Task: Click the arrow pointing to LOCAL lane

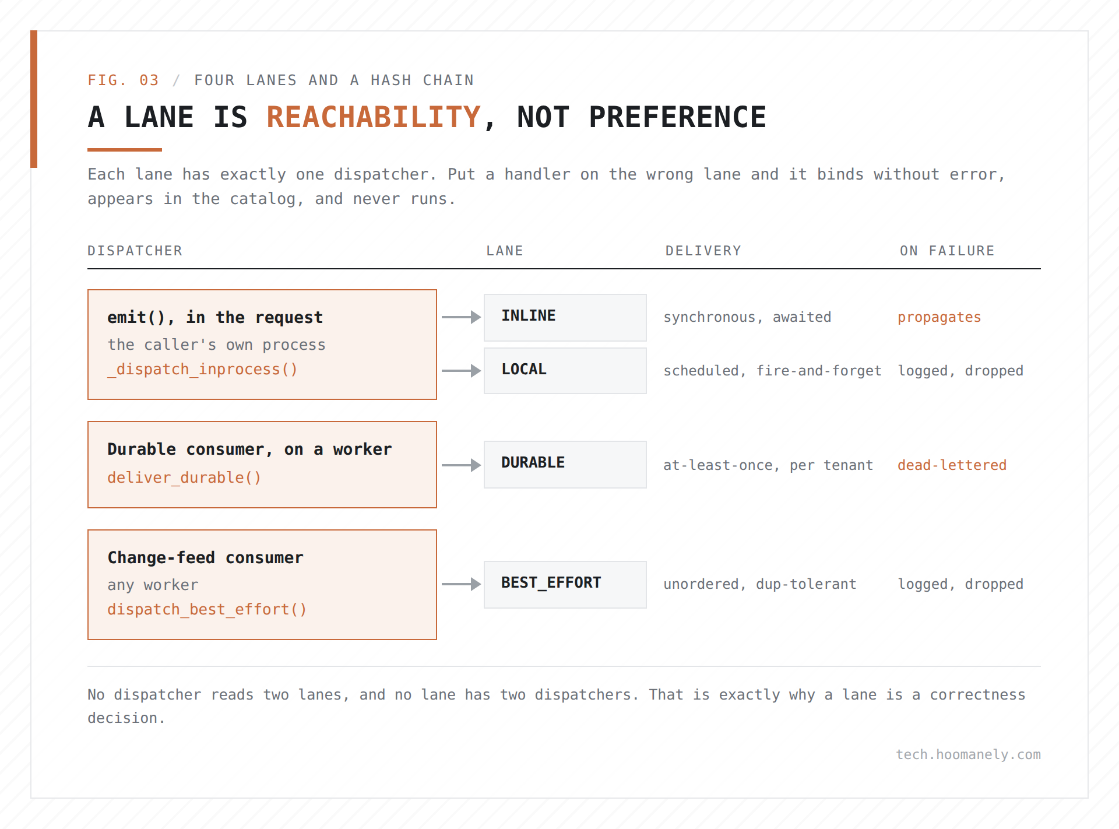Action: [461, 371]
